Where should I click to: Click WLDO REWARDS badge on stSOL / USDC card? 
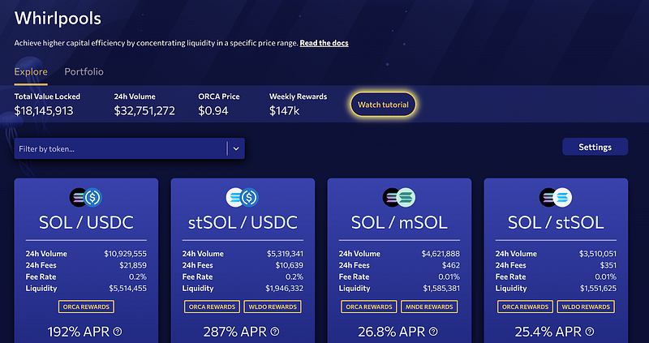[x=272, y=307]
